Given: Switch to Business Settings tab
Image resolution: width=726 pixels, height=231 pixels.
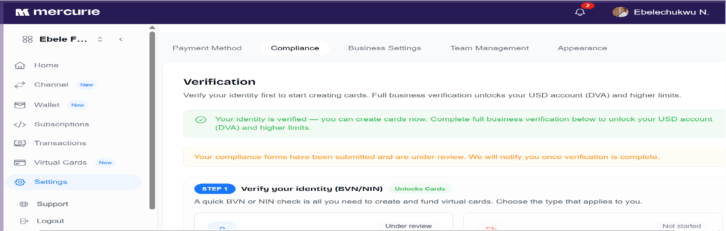Looking at the screenshot, I should (385, 48).
